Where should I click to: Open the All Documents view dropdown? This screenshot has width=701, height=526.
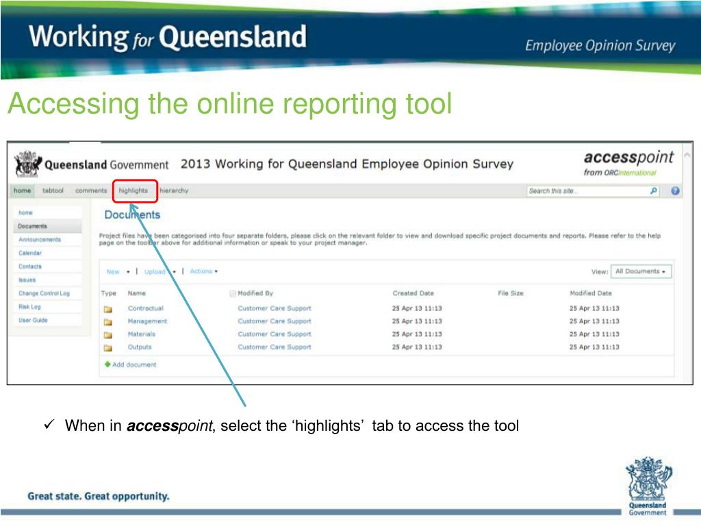tap(641, 271)
